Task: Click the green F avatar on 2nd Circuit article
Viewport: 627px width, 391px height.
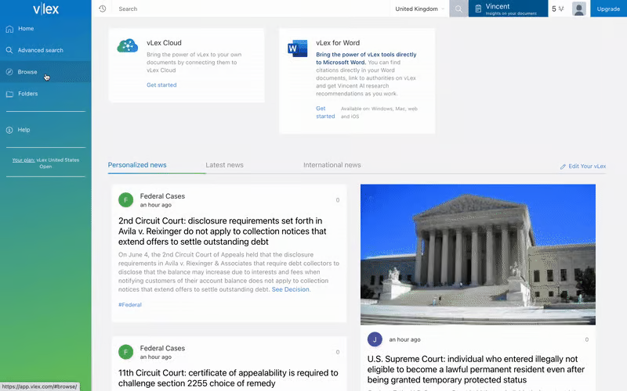Action: click(x=126, y=200)
